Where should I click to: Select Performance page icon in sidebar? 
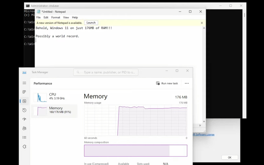click(x=24, y=101)
